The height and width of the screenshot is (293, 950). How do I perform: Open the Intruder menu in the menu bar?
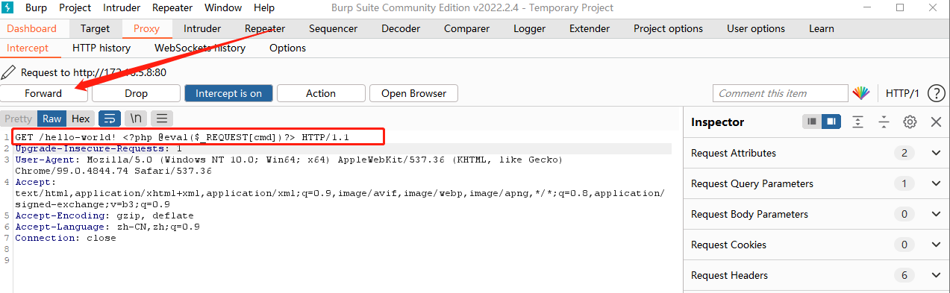(x=122, y=7)
